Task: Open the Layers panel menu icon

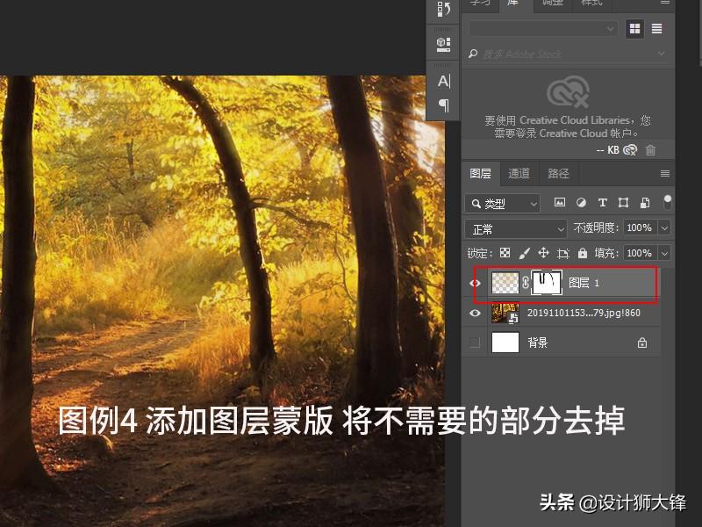Action: pyautogui.click(x=665, y=173)
